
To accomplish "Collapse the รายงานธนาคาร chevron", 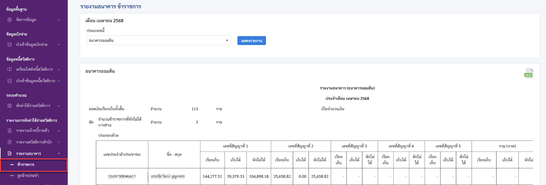I will click(59, 154).
